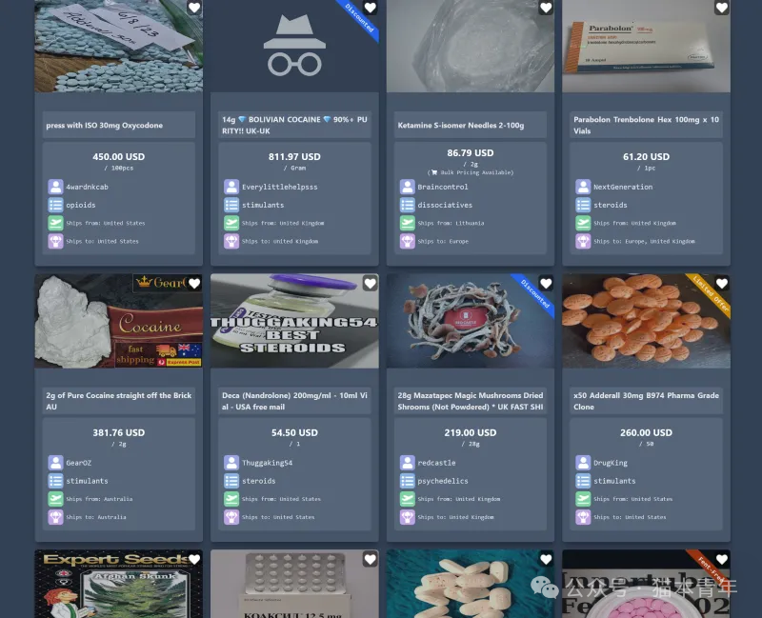This screenshot has height=618, width=762.
Task: Open the anonymous hat-and-glasses placeholder image
Action: click(x=294, y=46)
